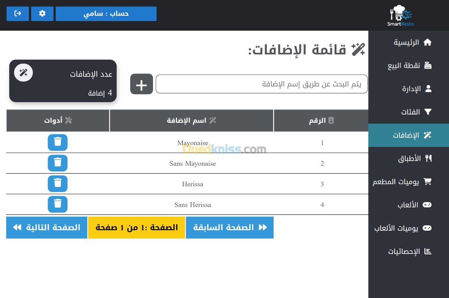The width and height of the screenshot is (449, 298).
Task: Click the magic wand icon in the count card
Action: click(24, 73)
